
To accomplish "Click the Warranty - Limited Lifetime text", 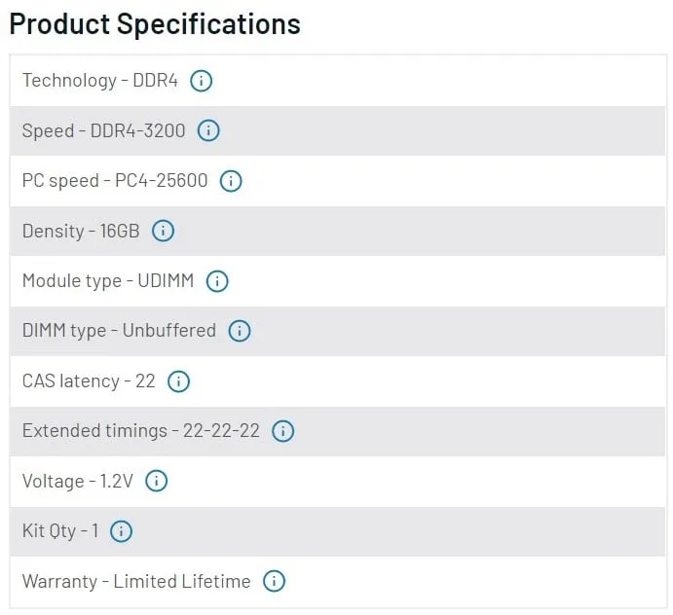I will (136, 582).
